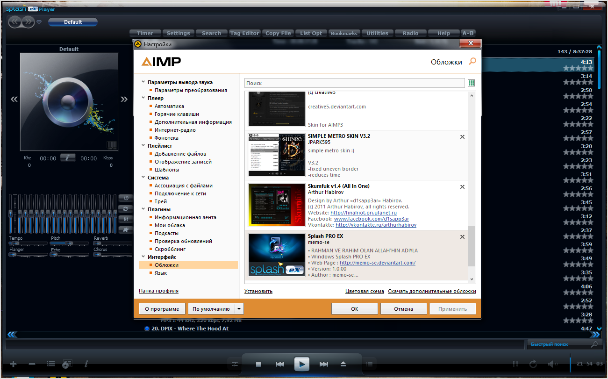Click Скачать дополнительные обложки link
This screenshot has height=379, width=608.
(432, 291)
